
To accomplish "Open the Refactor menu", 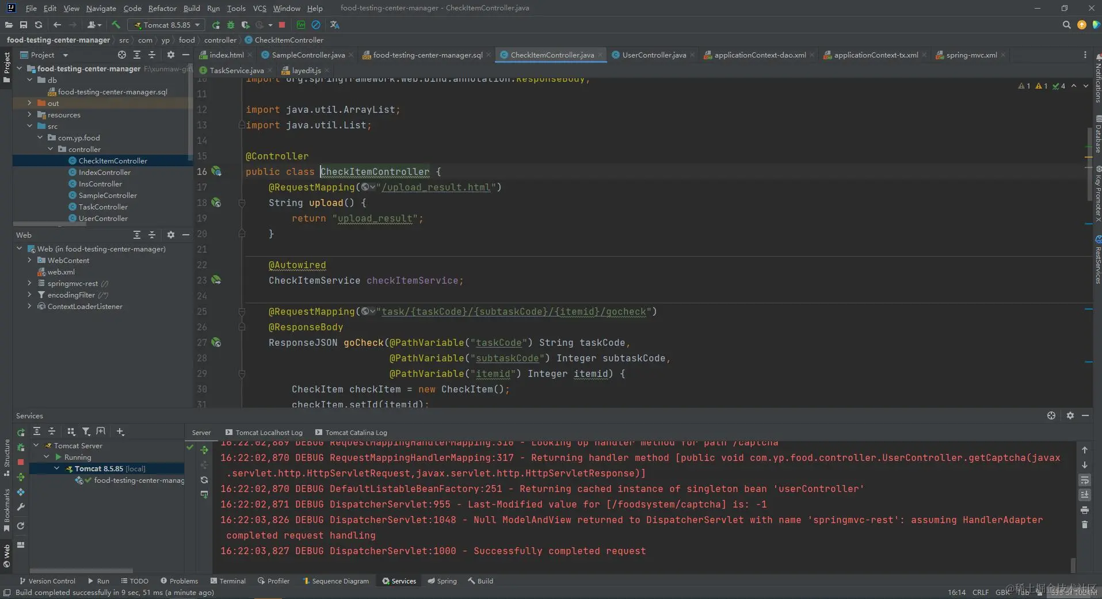I will point(162,8).
